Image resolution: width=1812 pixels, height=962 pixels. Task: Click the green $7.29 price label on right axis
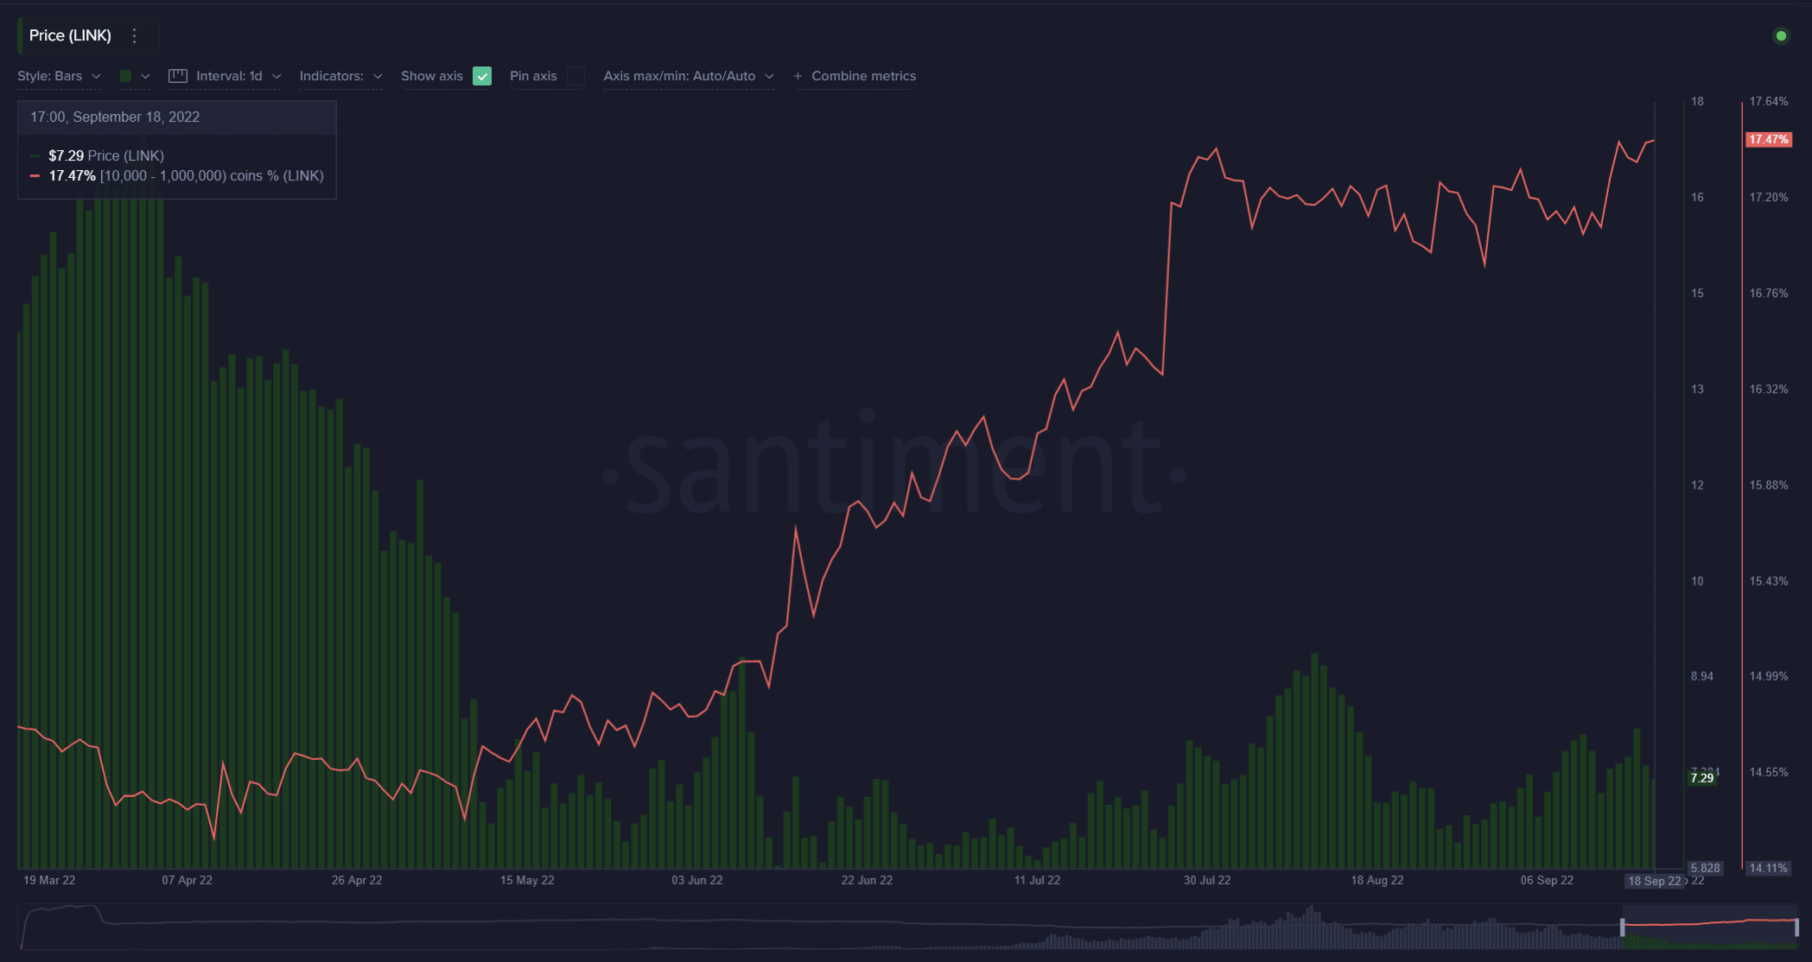pyautogui.click(x=1701, y=777)
